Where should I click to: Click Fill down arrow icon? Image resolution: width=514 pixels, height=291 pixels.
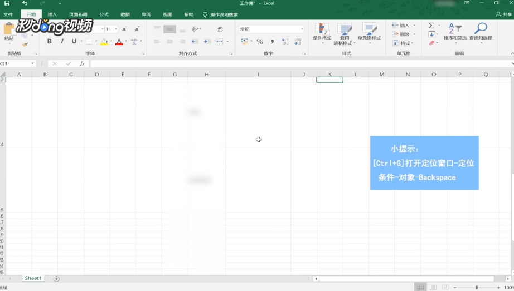click(431, 34)
